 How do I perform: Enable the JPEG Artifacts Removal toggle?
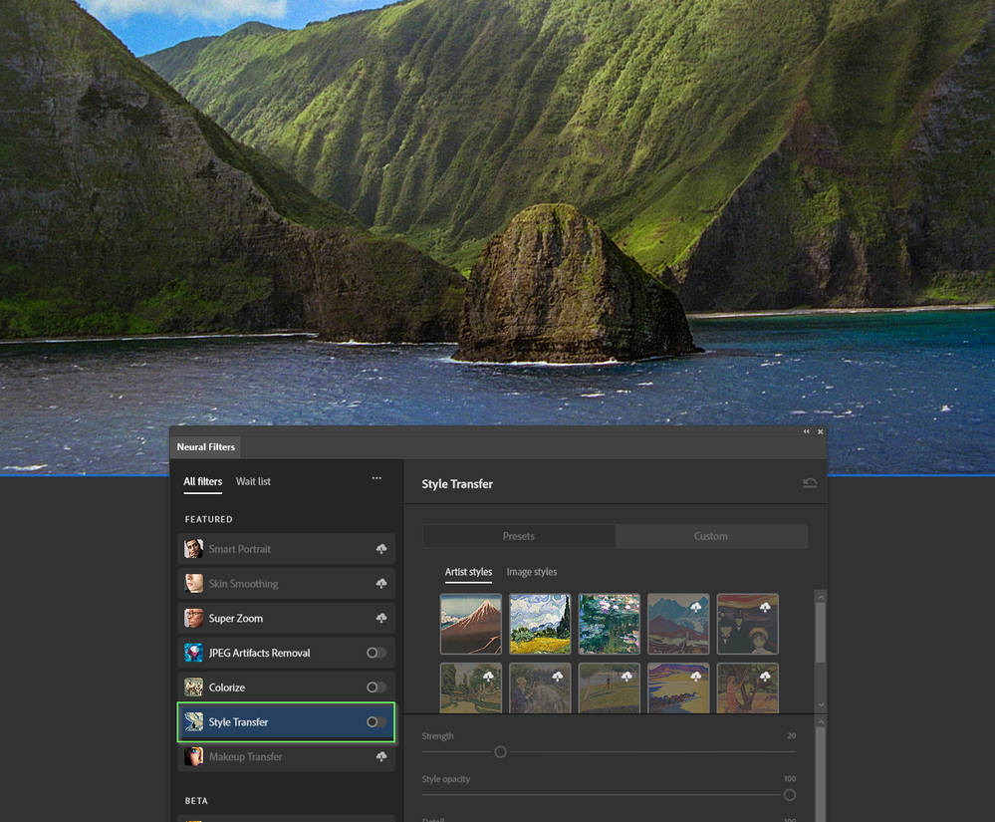(x=376, y=653)
